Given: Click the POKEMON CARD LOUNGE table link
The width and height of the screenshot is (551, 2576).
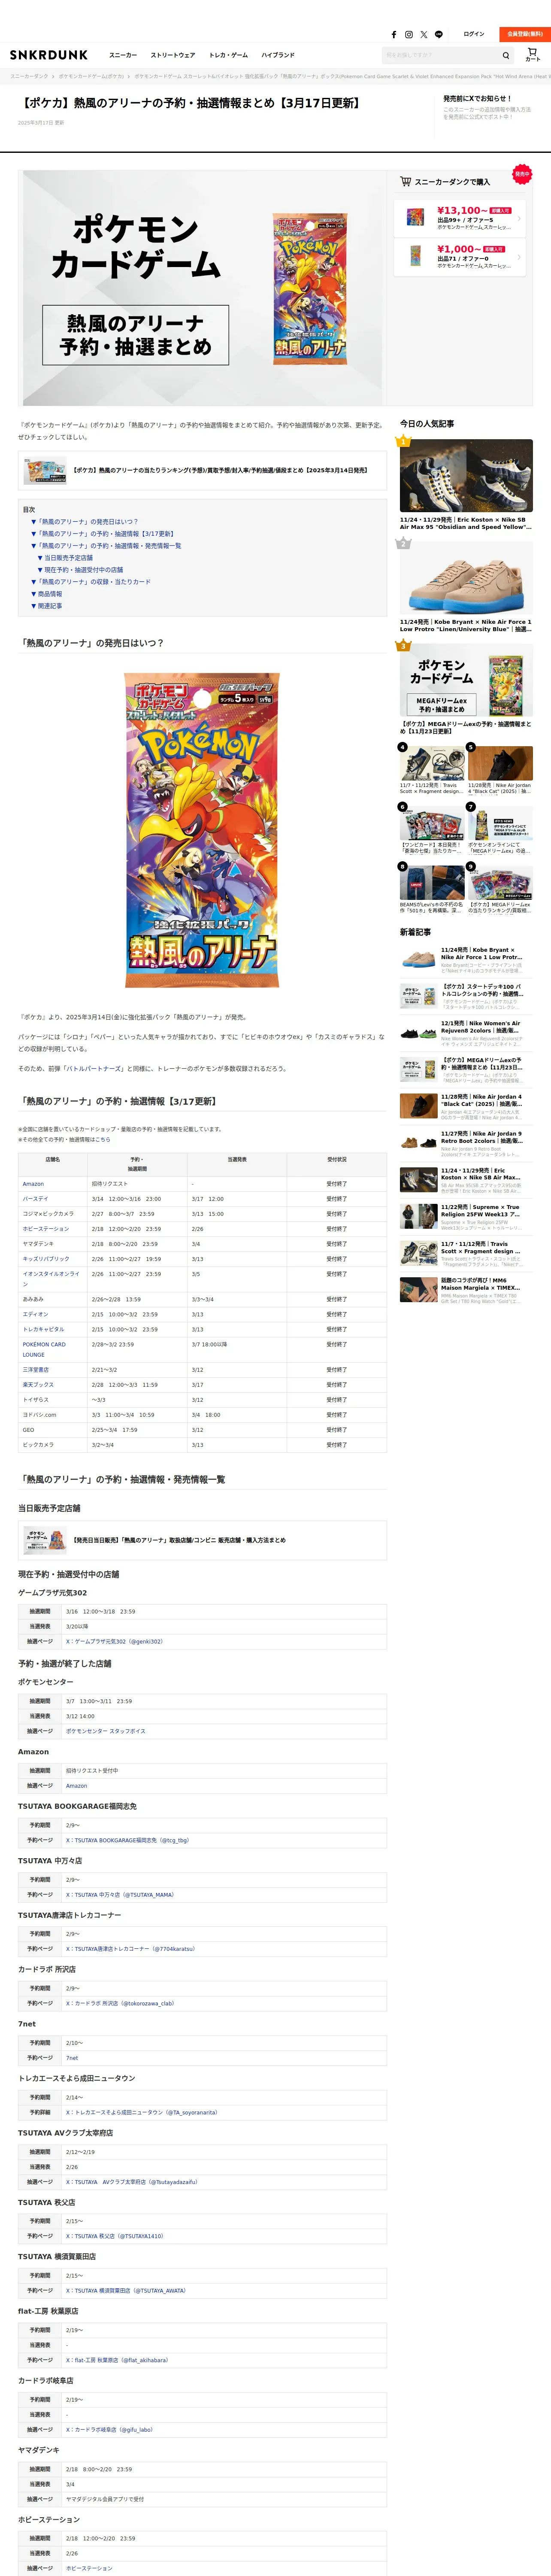Looking at the screenshot, I should [x=44, y=1350].
